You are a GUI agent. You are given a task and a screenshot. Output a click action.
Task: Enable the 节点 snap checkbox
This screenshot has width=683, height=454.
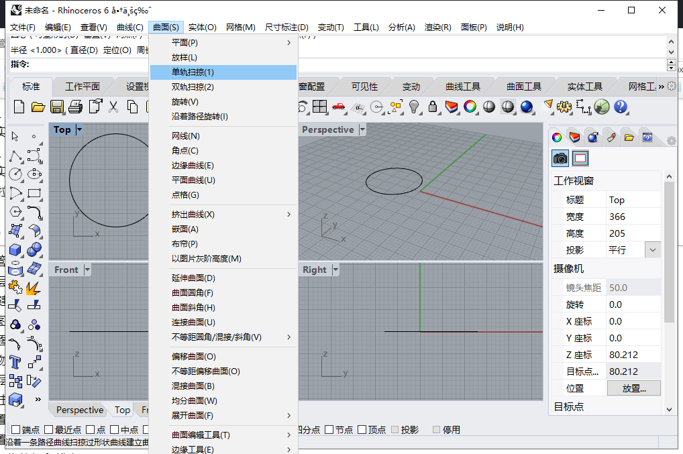(329, 430)
